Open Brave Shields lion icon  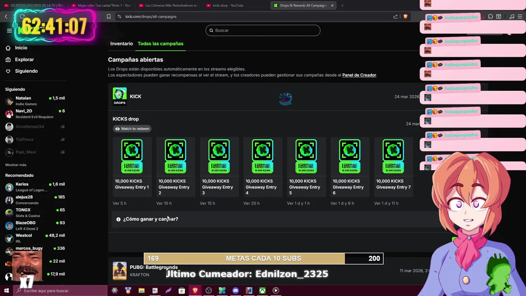[405, 16]
